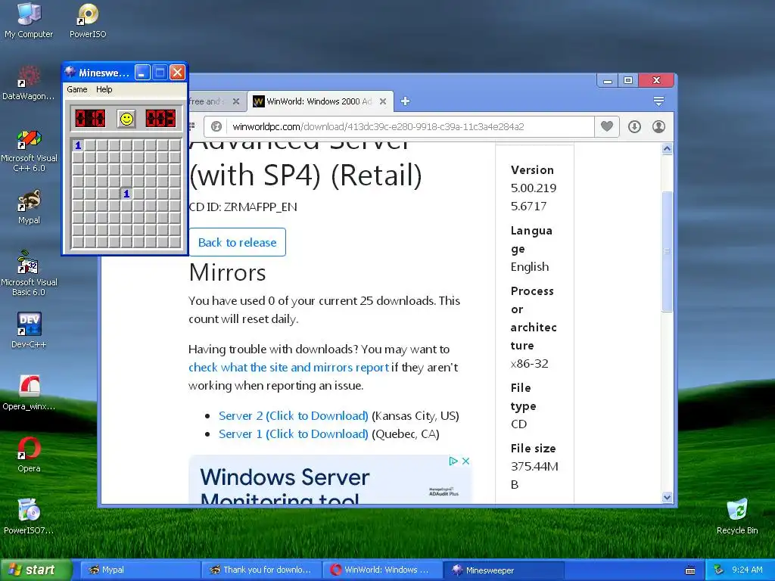Image resolution: width=775 pixels, height=581 pixels.
Task: Click the 375.44MB file size value
Action: click(534, 475)
